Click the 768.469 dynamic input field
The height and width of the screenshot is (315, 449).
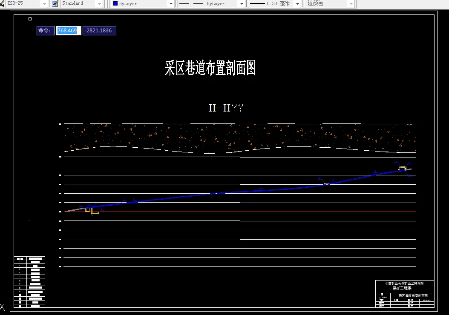(x=68, y=31)
